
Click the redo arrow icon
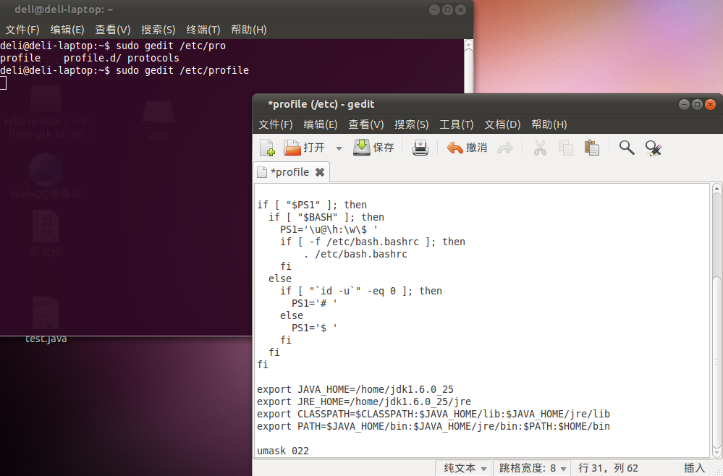point(504,147)
